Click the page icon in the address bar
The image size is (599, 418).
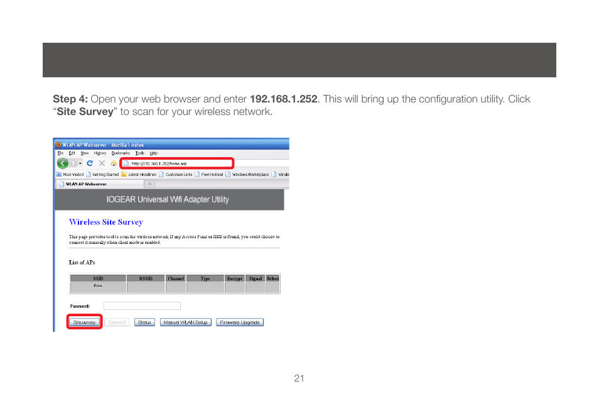(x=126, y=163)
